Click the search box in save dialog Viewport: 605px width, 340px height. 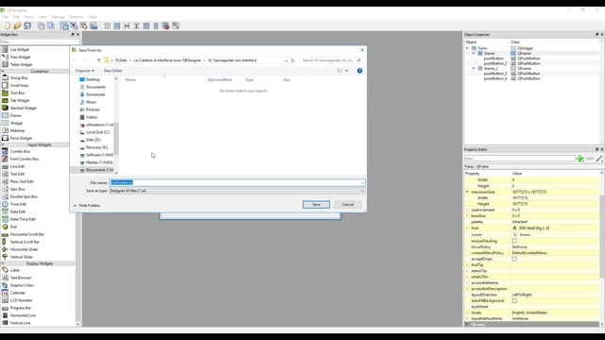[331, 60]
